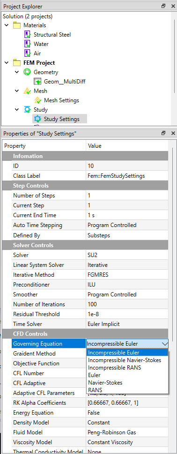Click the Time Solver value Euler Implicit
This screenshot has height=454, width=177.
coord(127,324)
